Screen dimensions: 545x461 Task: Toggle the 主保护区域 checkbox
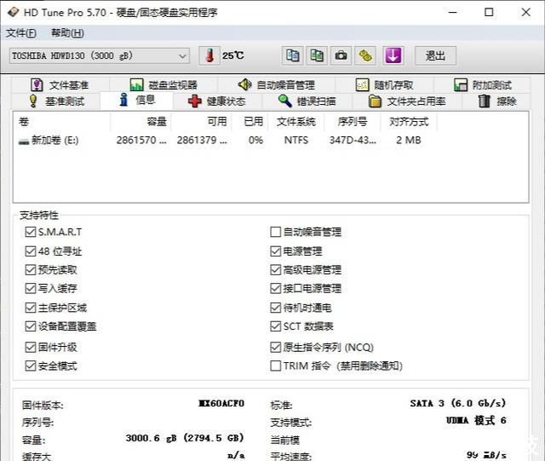click(x=31, y=308)
